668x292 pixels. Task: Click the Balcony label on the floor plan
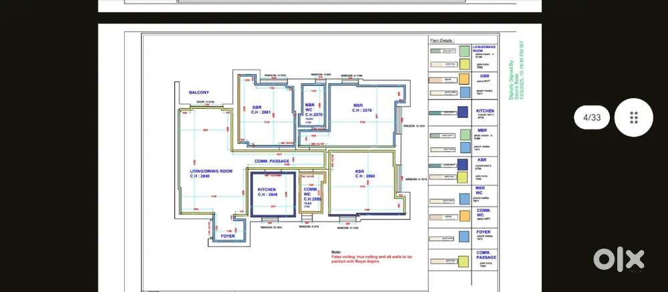pyautogui.click(x=198, y=92)
